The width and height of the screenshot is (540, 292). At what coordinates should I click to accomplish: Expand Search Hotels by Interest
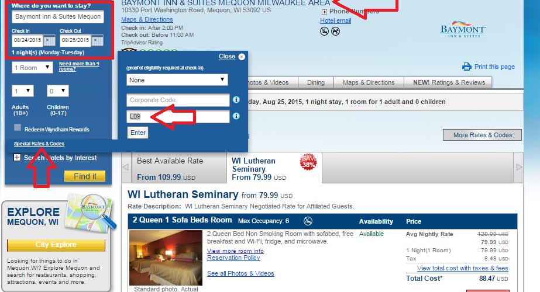pyautogui.click(x=17, y=158)
